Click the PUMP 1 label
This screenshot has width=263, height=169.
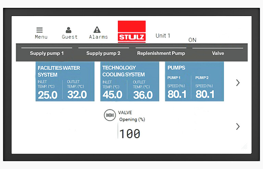pyautogui.click(x=174, y=78)
